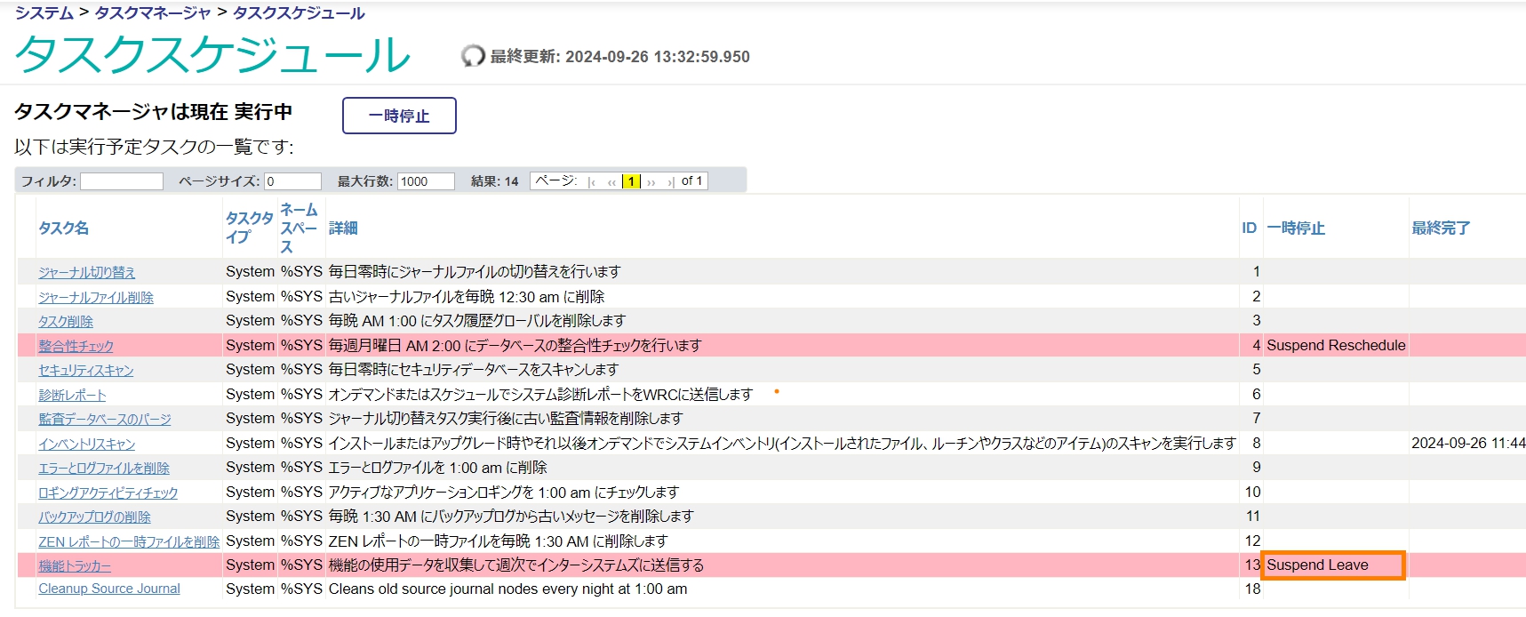Viewport: 1526px width, 617px height.
Task: Click the フィルタ text field
Action: tap(122, 181)
